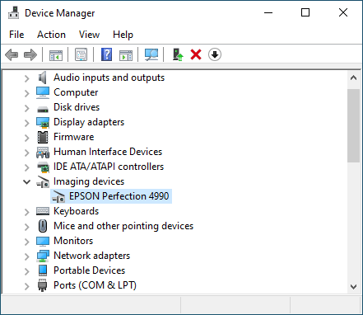Expand Ports (COM & LPT) node

[26, 286]
